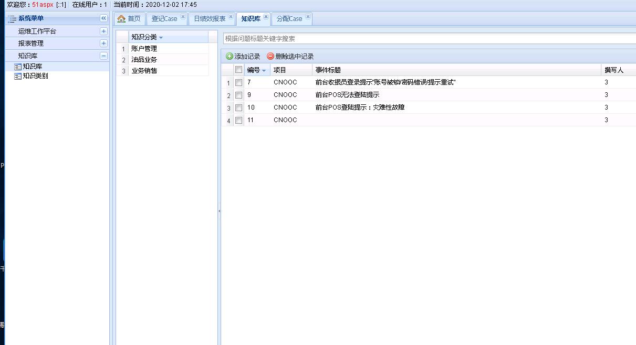Check the box for record number 7
The width and height of the screenshot is (636, 345).
tap(238, 83)
